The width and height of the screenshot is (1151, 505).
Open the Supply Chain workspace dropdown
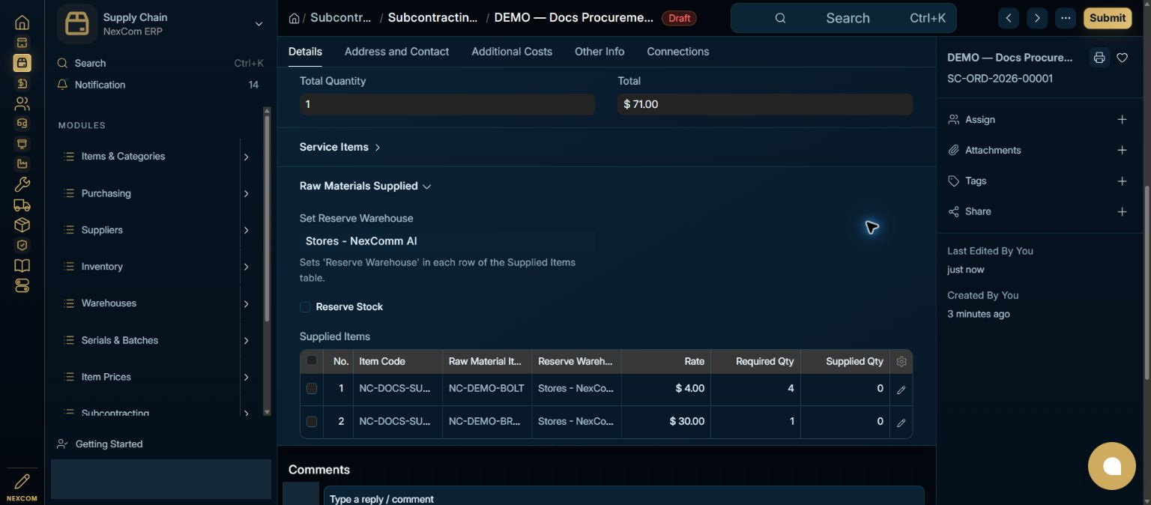[259, 24]
